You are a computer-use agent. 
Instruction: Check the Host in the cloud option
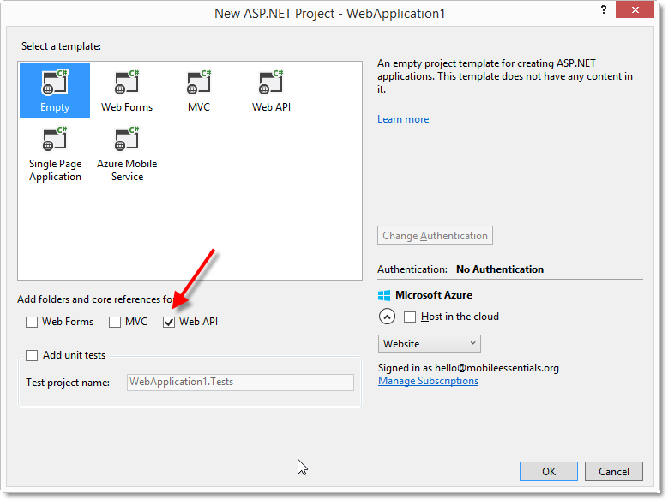pos(410,317)
